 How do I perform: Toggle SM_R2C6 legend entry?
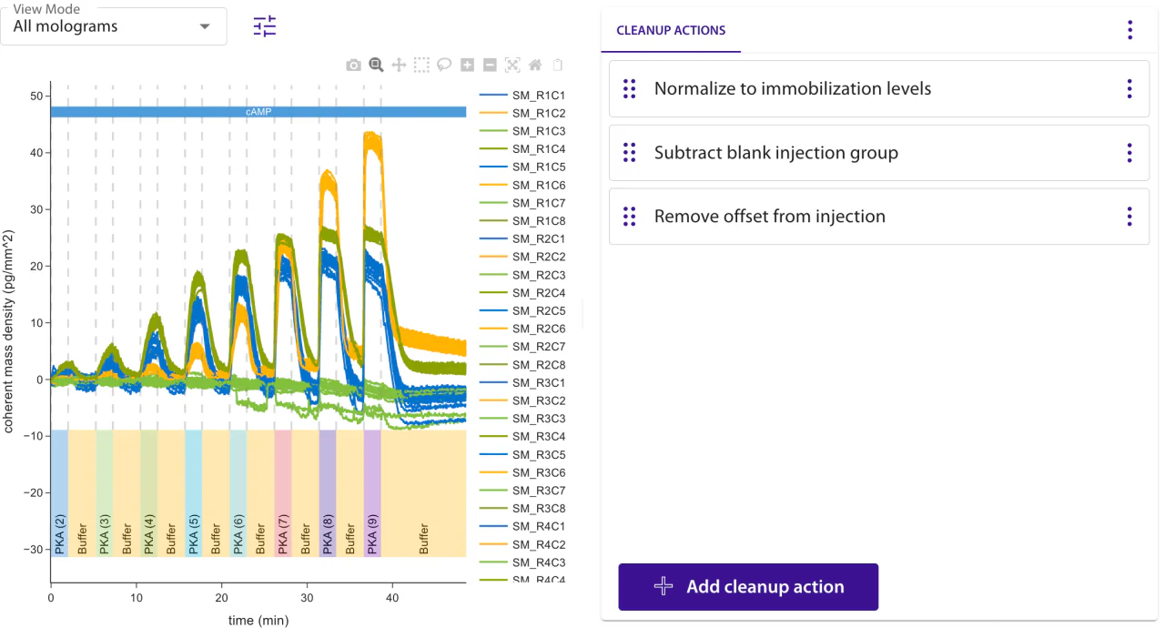[522, 329]
